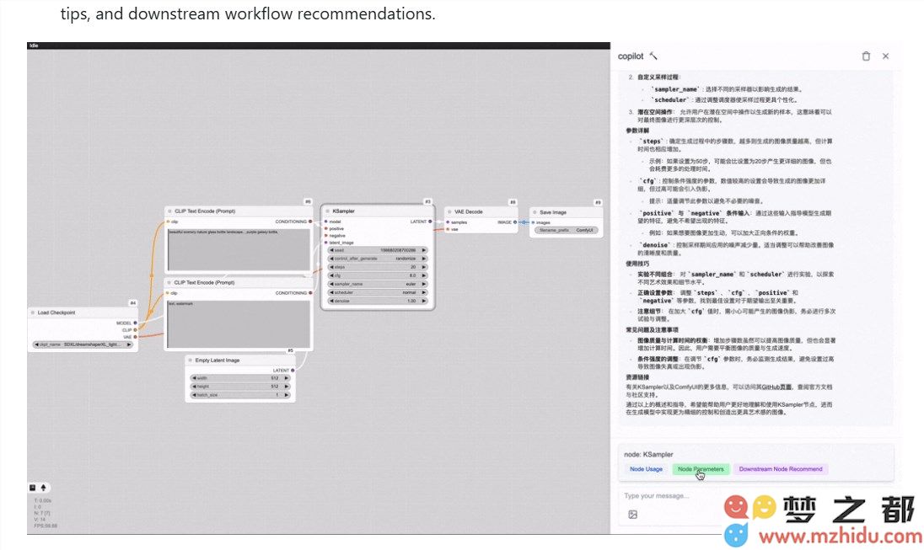Select the Save Image node title
The width and height of the screenshot is (924, 550).
(553, 212)
